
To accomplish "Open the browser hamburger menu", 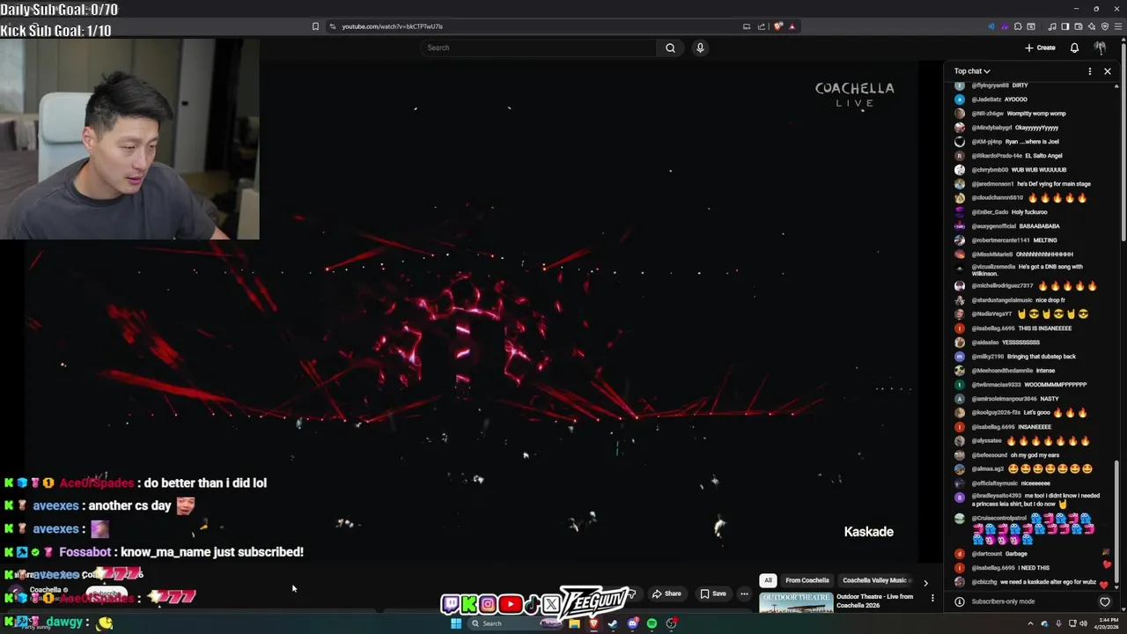I will (1118, 26).
